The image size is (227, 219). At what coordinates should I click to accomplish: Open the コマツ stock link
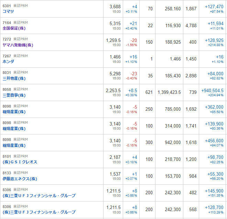coord(8,11)
